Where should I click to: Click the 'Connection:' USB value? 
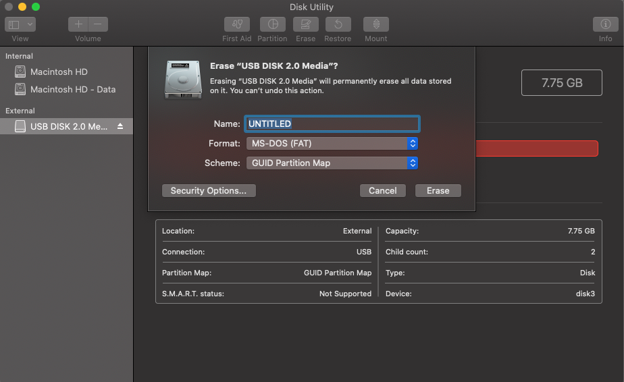[364, 252]
